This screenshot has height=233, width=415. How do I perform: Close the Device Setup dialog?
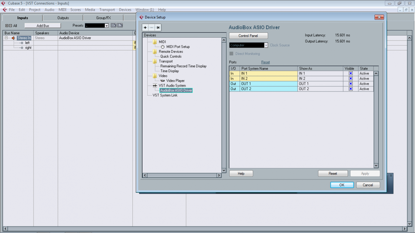(379, 17)
